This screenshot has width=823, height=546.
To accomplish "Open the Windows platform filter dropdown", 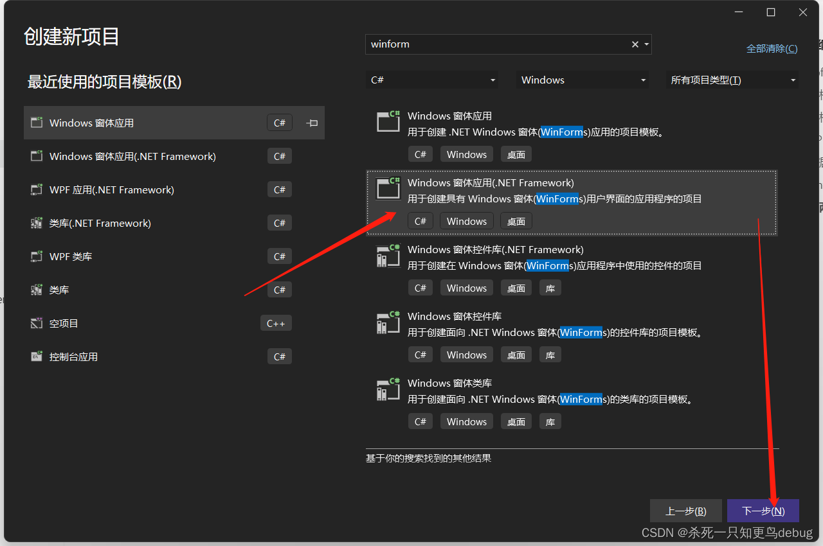I will click(582, 80).
